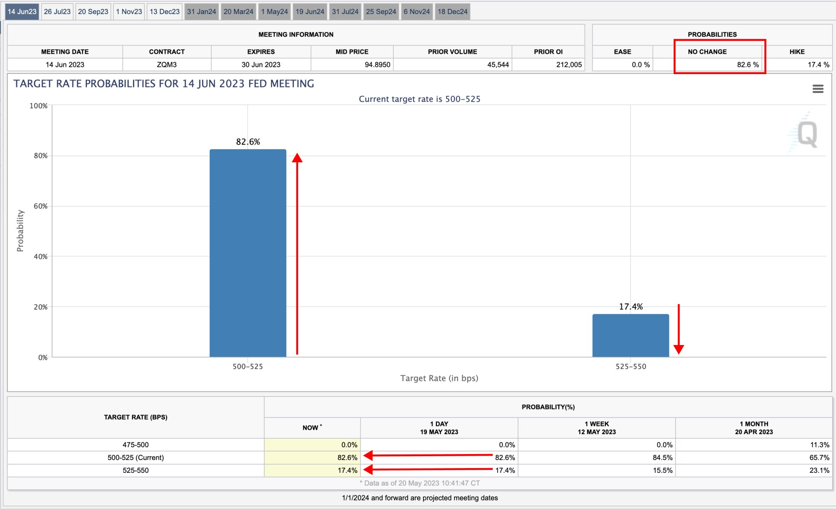836x509 pixels.
Task: Open the chart hamburger menu icon
Action: pyautogui.click(x=818, y=89)
